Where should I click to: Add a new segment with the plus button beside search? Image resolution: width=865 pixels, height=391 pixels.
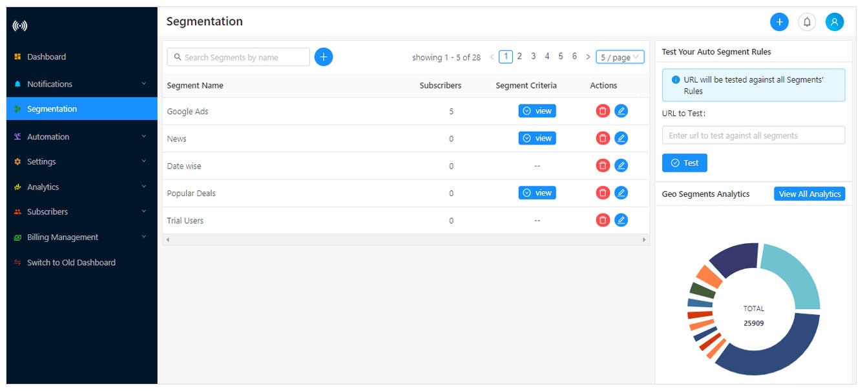tap(324, 57)
